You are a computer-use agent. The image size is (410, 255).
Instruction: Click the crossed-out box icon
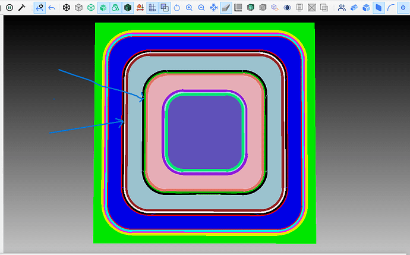tap(311, 8)
